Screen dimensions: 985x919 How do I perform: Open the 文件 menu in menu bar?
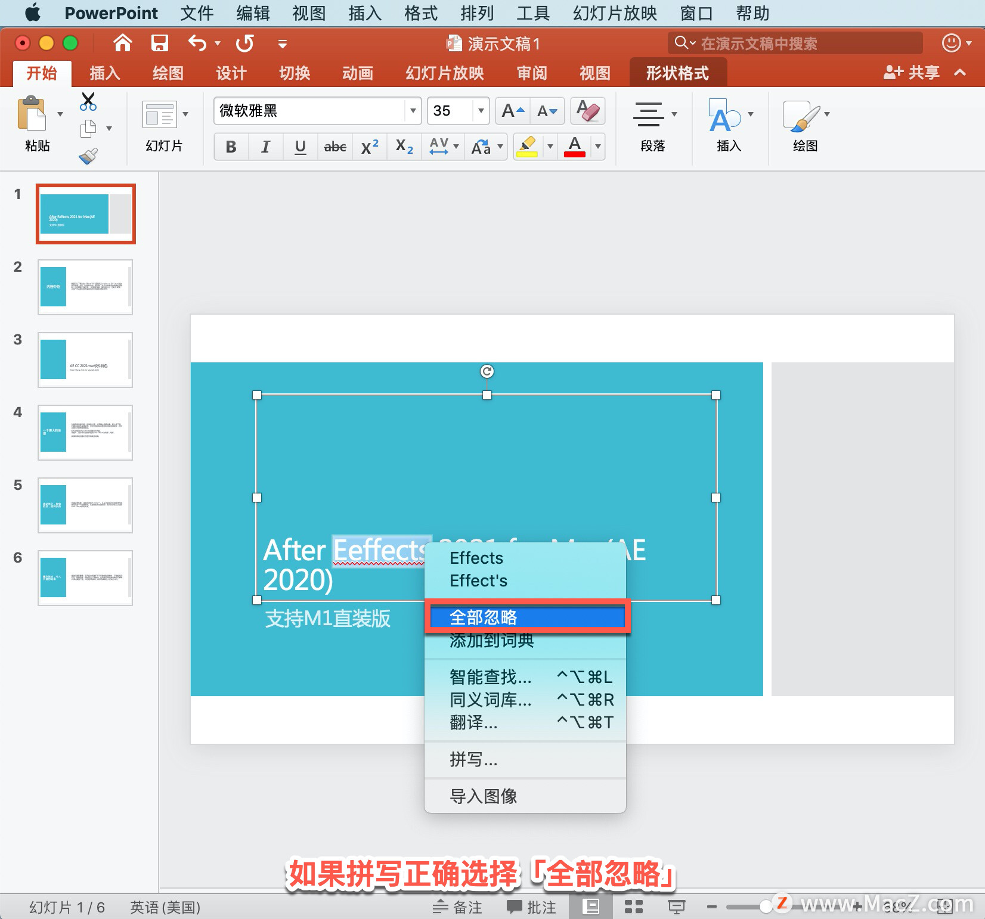pyautogui.click(x=197, y=13)
